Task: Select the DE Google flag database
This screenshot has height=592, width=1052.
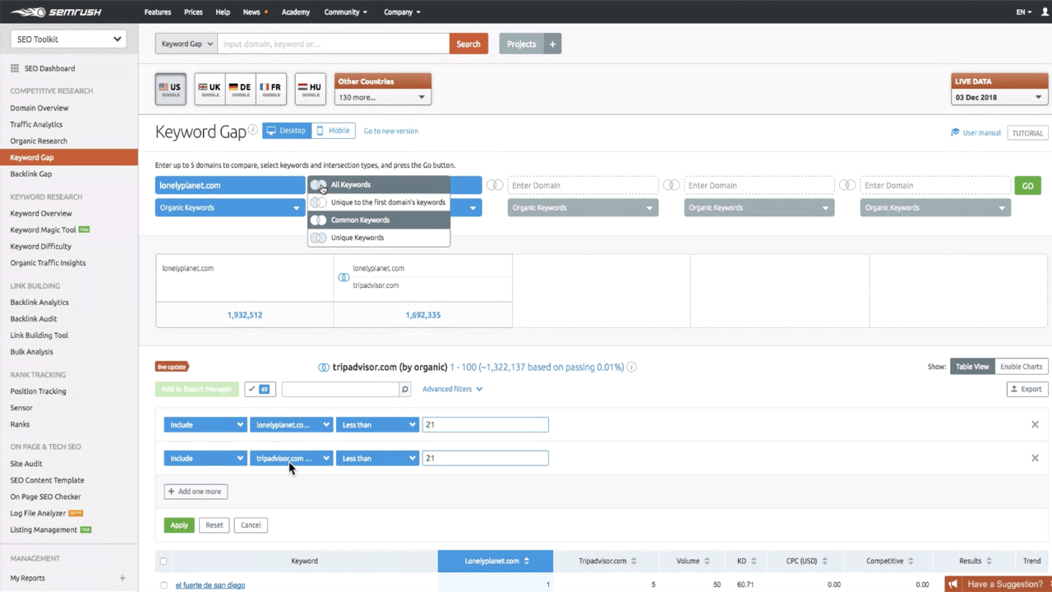Action: [240, 89]
